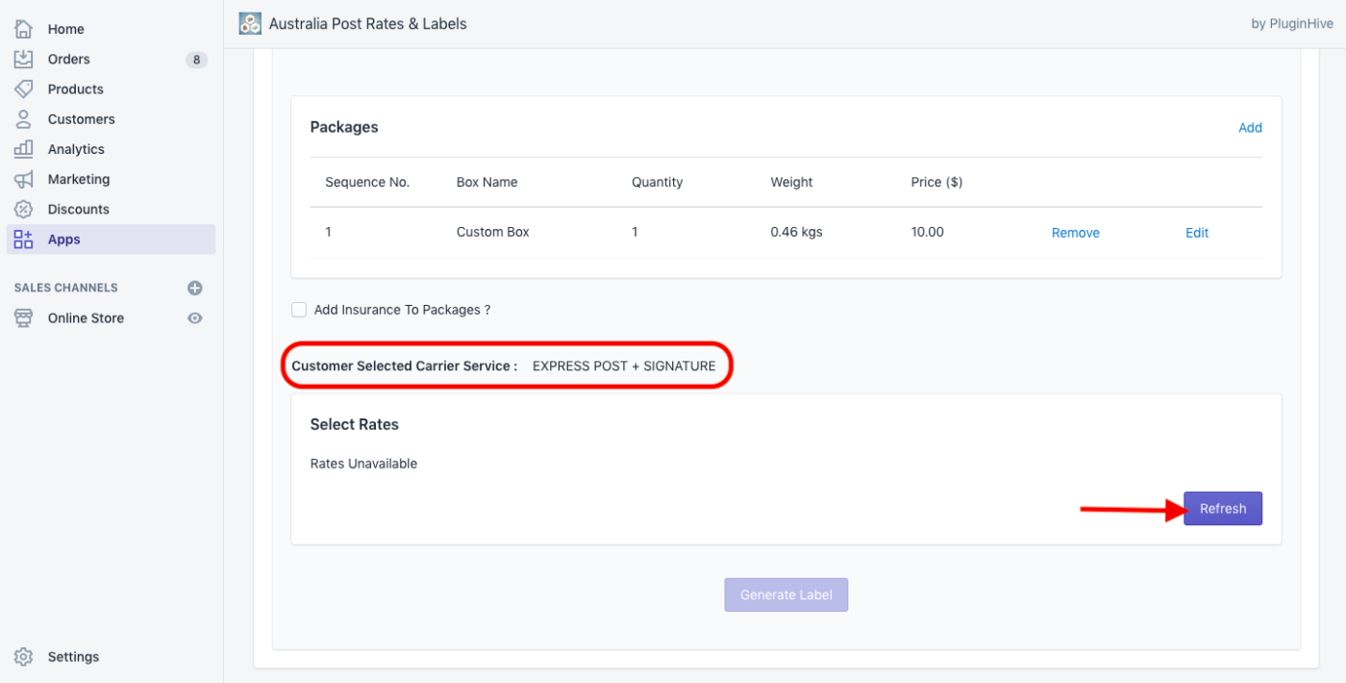Select the Apps menu item

pyautogui.click(x=111, y=240)
